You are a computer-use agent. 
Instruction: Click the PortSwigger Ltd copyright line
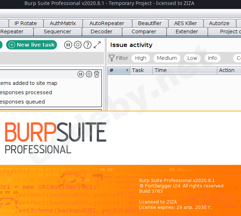[x=181, y=186]
